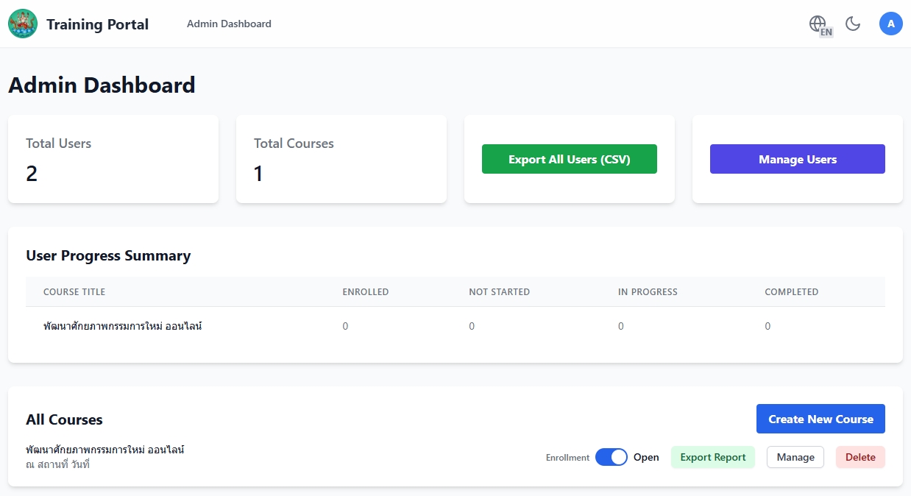Click the Completed column header

coord(791,292)
